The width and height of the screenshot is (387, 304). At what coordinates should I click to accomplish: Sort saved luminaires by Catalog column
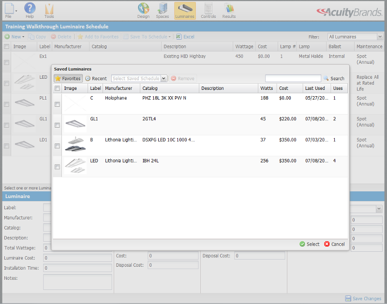[x=170, y=88]
